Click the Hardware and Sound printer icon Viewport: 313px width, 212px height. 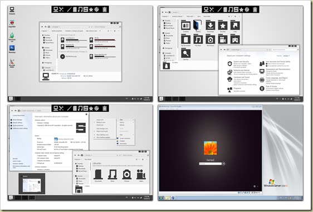pos(230,80)
